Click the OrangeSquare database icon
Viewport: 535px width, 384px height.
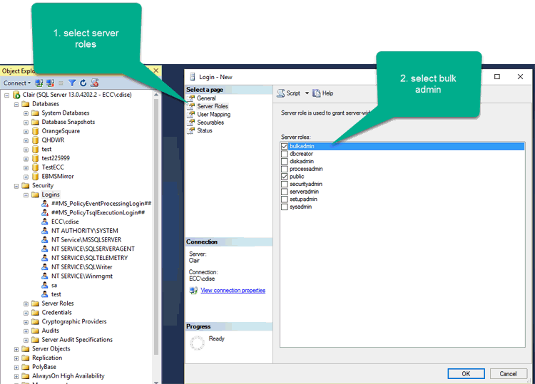36,131
